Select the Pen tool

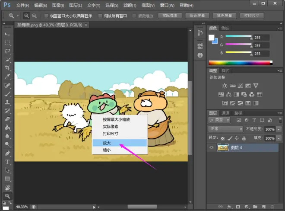pyautogui.click(x=7, y=153)
